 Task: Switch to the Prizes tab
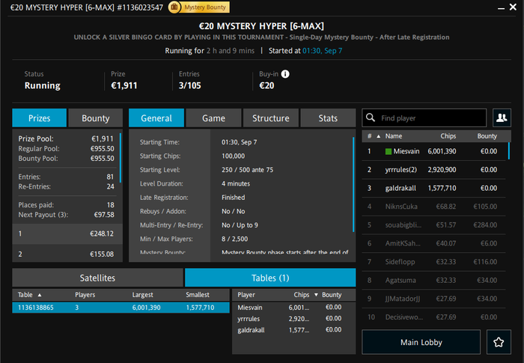(40, 118)
